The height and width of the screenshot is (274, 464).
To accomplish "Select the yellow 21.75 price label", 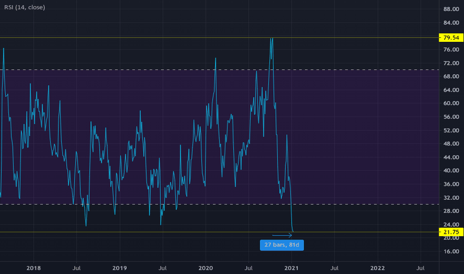I will [x=451, y=232].
